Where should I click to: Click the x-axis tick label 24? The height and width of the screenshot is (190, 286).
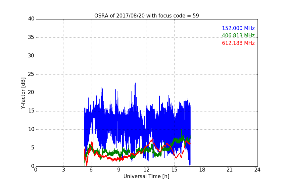tap(257, 170)
